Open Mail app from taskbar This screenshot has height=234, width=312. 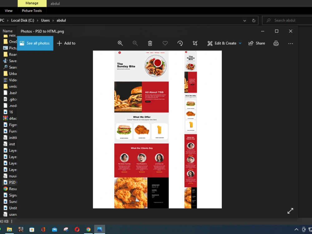pyautogui.click(x=55, y=229)
